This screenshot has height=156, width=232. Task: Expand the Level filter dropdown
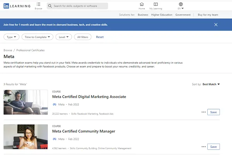[64, 37]
